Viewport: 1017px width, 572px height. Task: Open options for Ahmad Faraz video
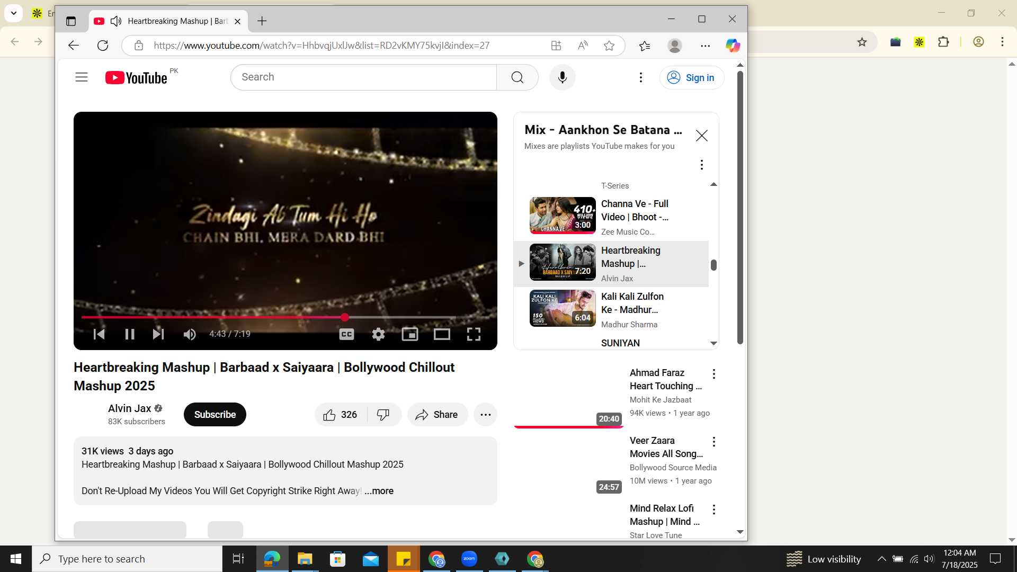click(x=714, y=374)
